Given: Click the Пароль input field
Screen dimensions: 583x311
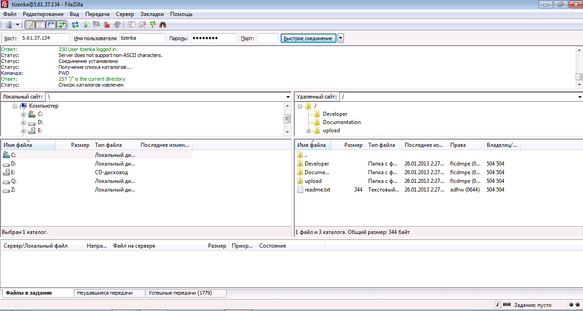Looking at the screenshot, I should coord(213,38).
